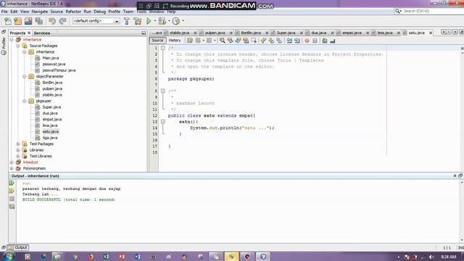Click the Start Macro Recording red circle icon
Screen dimensions: 464x261
click(307, 41)
